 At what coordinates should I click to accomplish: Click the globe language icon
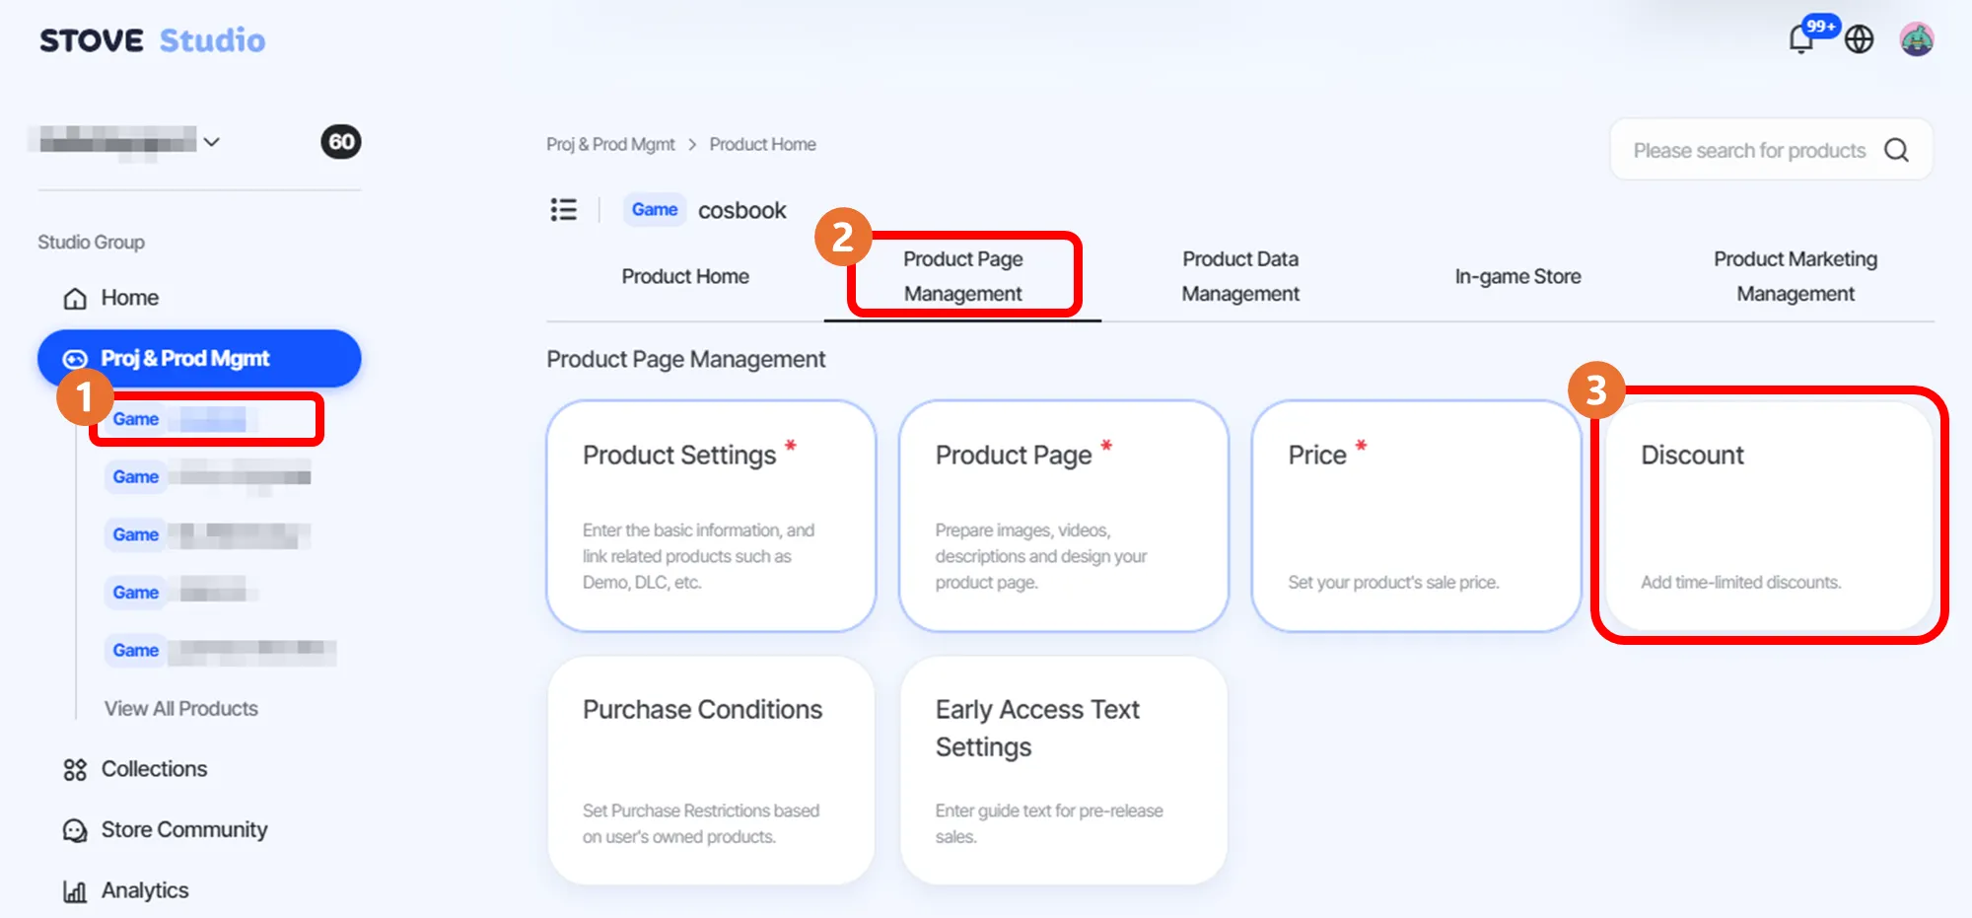click(1859, 40)
